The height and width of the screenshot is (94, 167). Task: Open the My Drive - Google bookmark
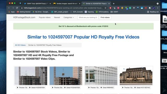[x=41, y=12]
